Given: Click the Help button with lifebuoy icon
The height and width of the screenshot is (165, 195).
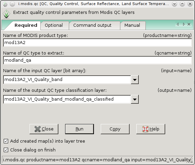Looking at the screenshot, I should 151,129.
